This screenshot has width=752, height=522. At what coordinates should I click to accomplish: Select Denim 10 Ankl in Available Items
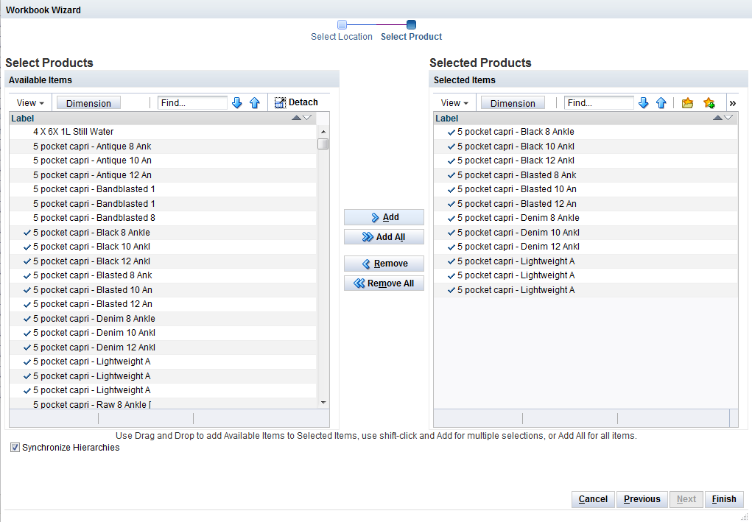(x=163, y=333)
